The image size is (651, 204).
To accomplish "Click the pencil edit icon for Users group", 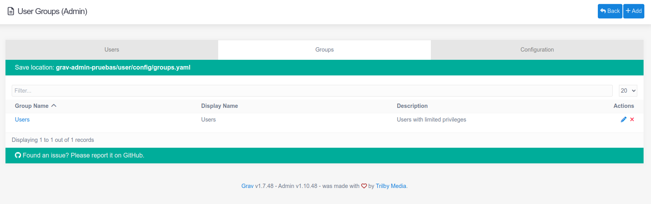I will tap(623, 120).
